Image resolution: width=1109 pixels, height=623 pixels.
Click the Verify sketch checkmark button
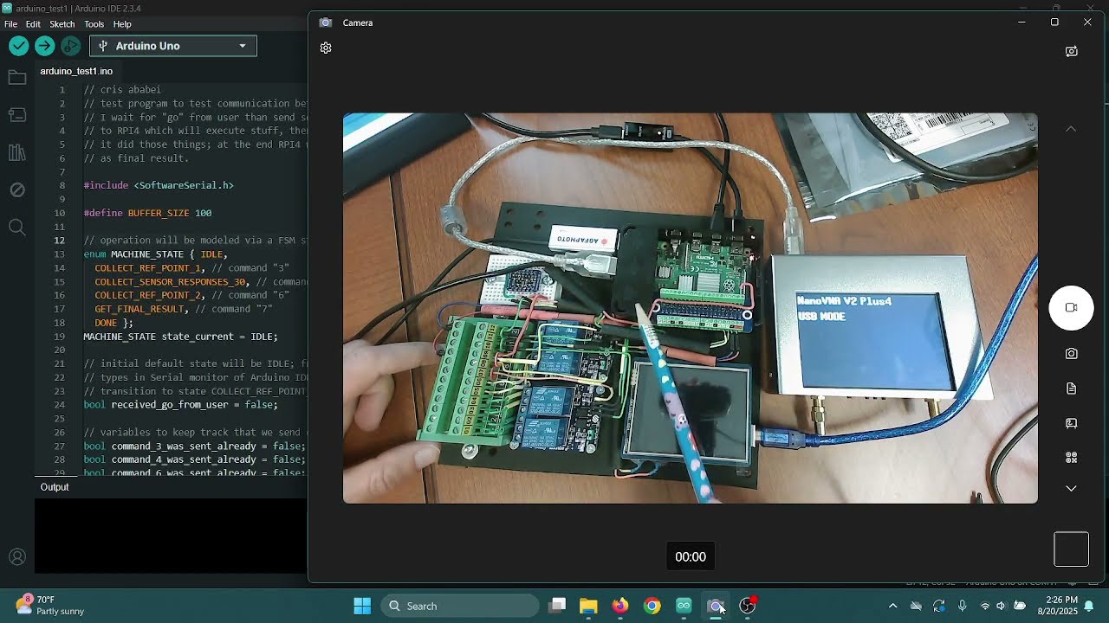coord(18,46)
